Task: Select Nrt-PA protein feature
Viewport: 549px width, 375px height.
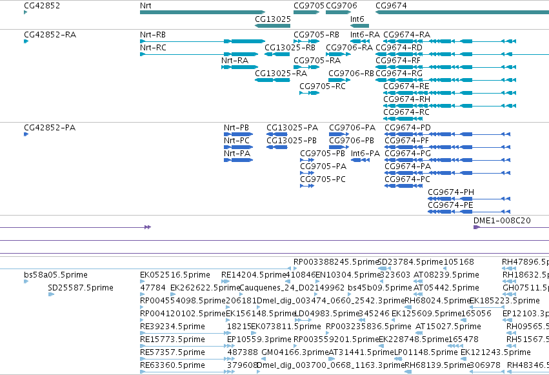Action: (x=238, y=160)
